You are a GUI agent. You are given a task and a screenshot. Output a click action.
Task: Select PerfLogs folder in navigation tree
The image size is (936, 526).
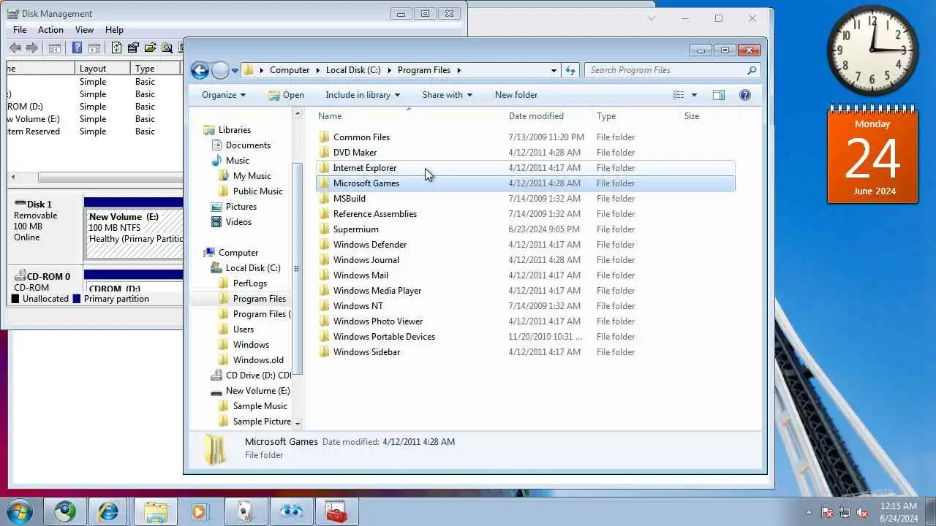243,283
